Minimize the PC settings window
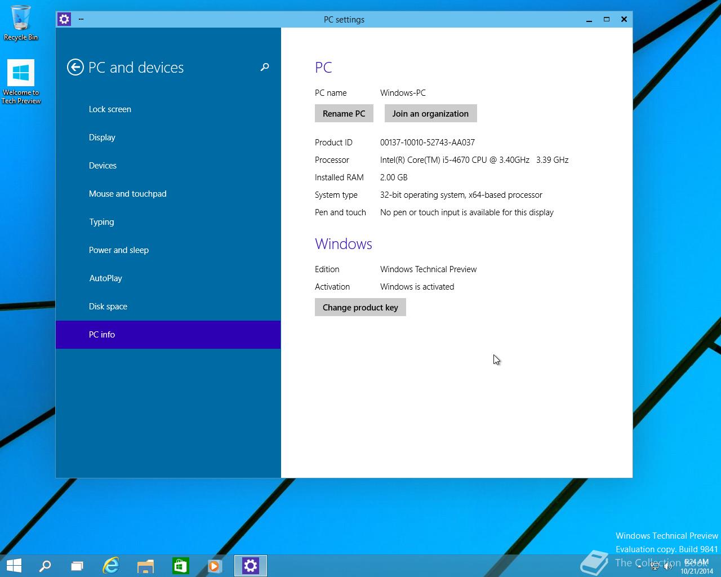The width and height of the screenshot is (721, 577). (x=589, y=19)
